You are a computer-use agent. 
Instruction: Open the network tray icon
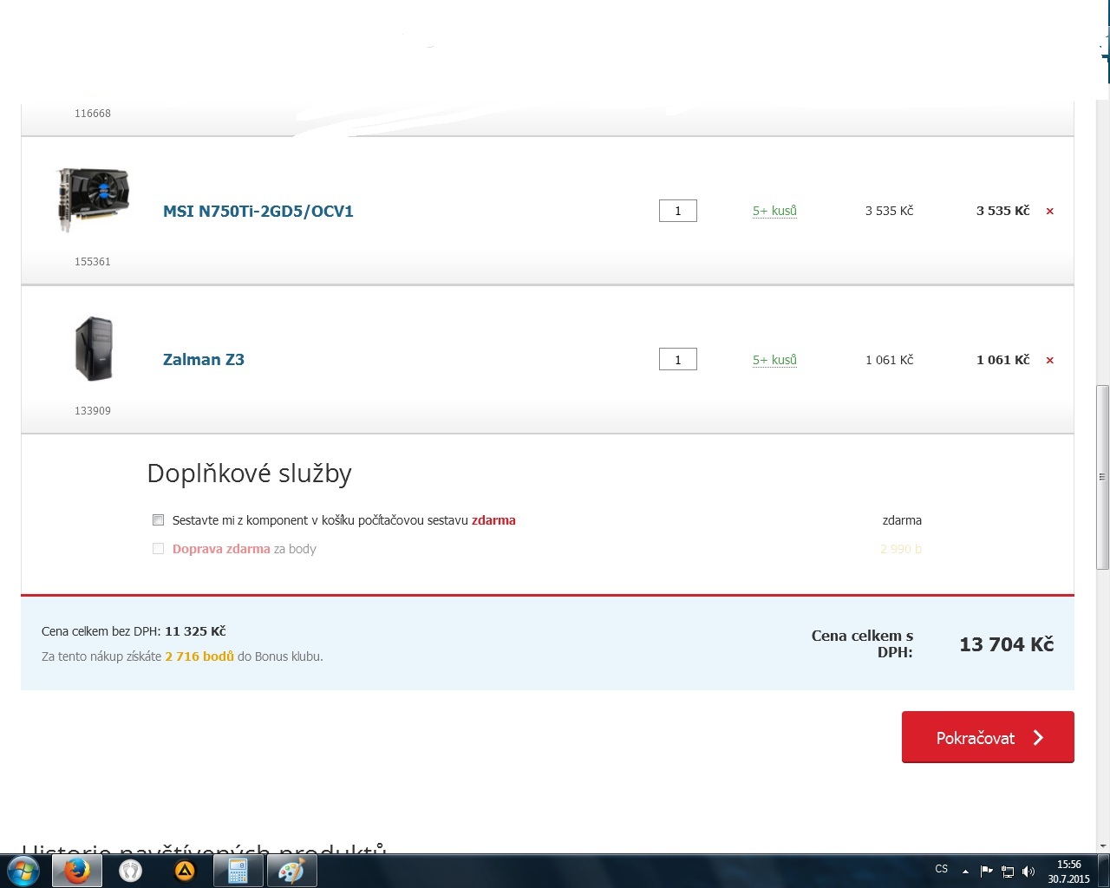(1008, 872)
